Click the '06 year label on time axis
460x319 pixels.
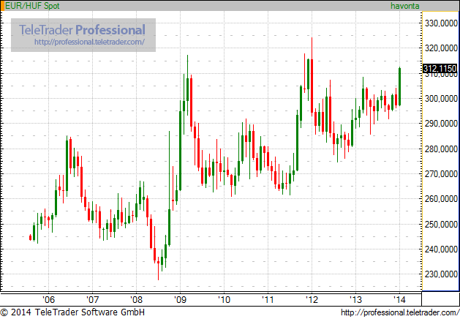coord(48,300)
